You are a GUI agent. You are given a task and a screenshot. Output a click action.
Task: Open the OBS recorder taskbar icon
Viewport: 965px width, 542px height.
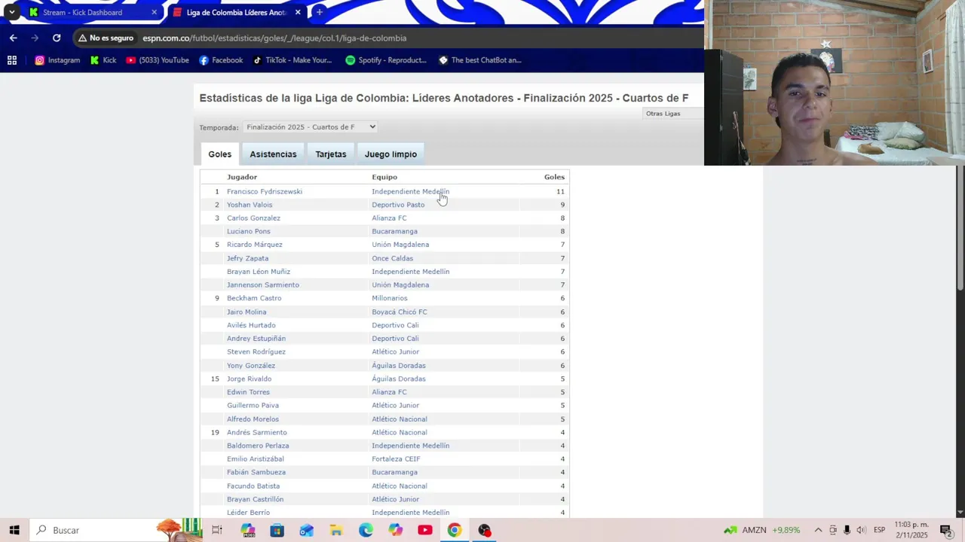(484, 530)
